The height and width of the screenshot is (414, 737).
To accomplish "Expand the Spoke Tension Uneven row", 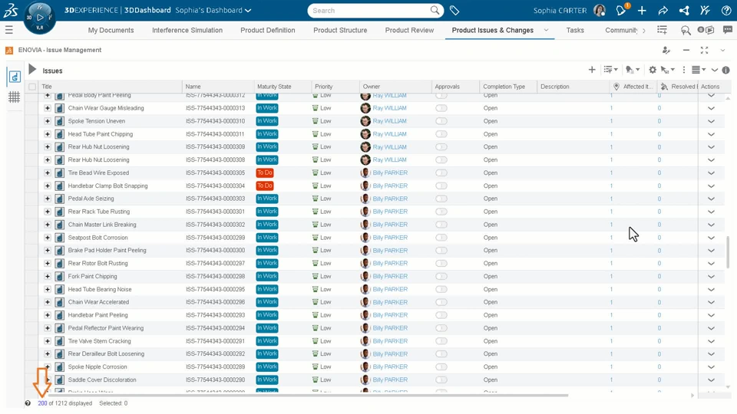I will click(48, 121).
